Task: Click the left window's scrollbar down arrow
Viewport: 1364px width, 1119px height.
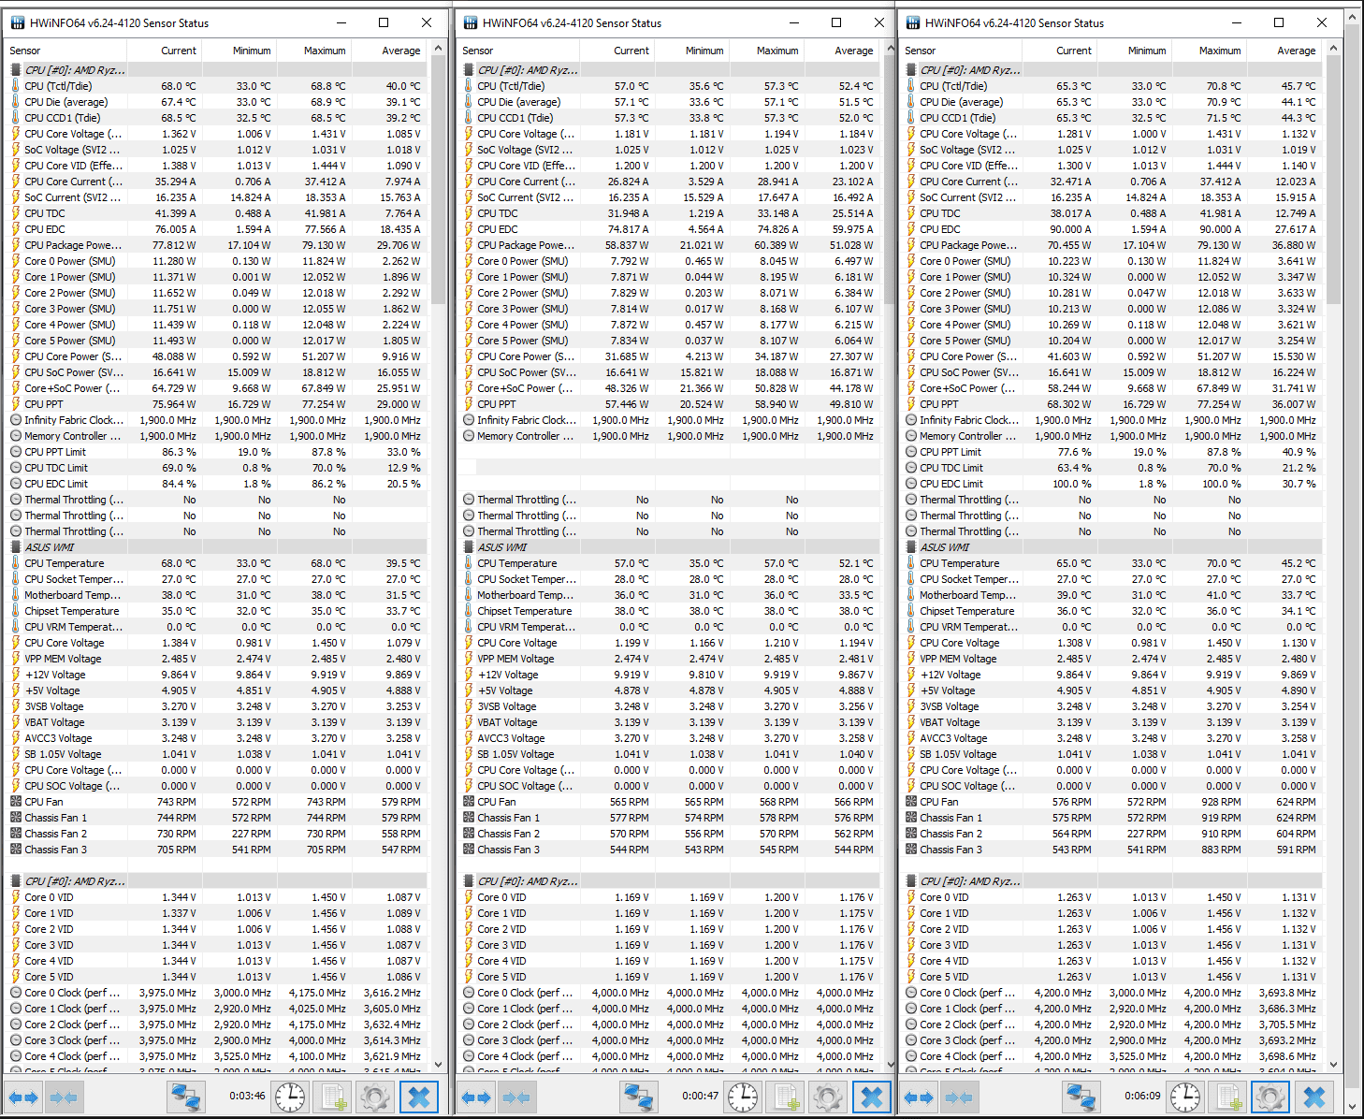Action: tap(437, 1065)
